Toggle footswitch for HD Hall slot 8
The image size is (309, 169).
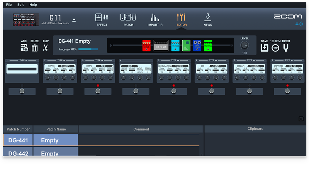pos(287,91)
